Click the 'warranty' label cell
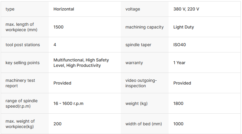The image size is (242, 134). [x=134, y=63]
